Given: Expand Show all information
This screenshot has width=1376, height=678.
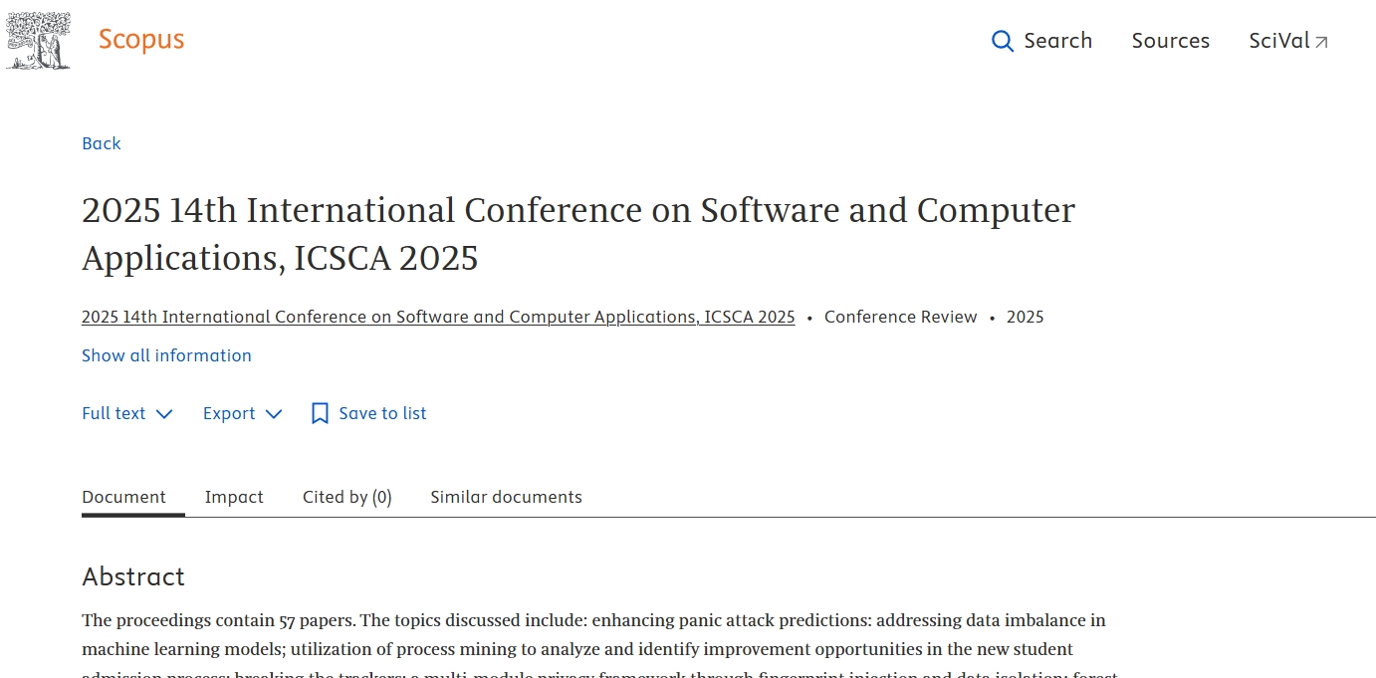Looking at the screenshot, I should [166, 355].
